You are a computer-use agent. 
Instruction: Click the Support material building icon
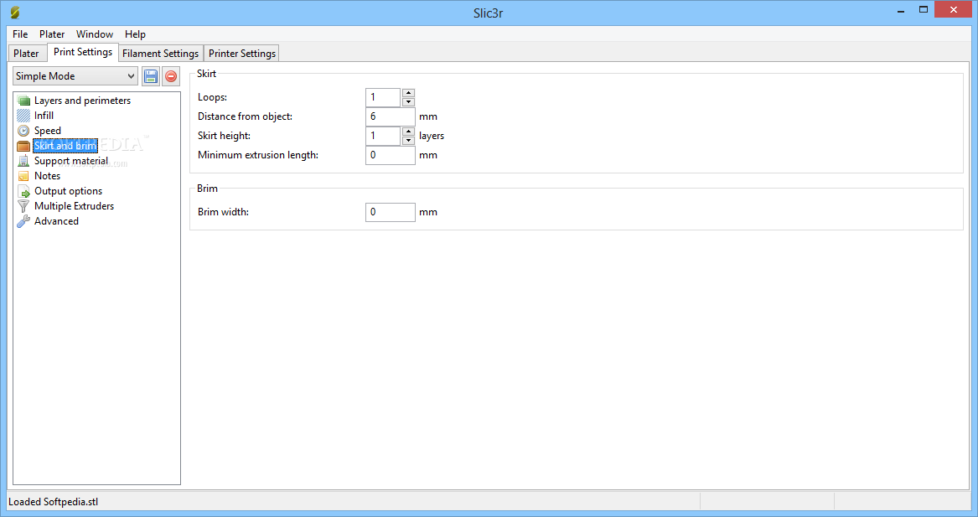tap(23, 161)
